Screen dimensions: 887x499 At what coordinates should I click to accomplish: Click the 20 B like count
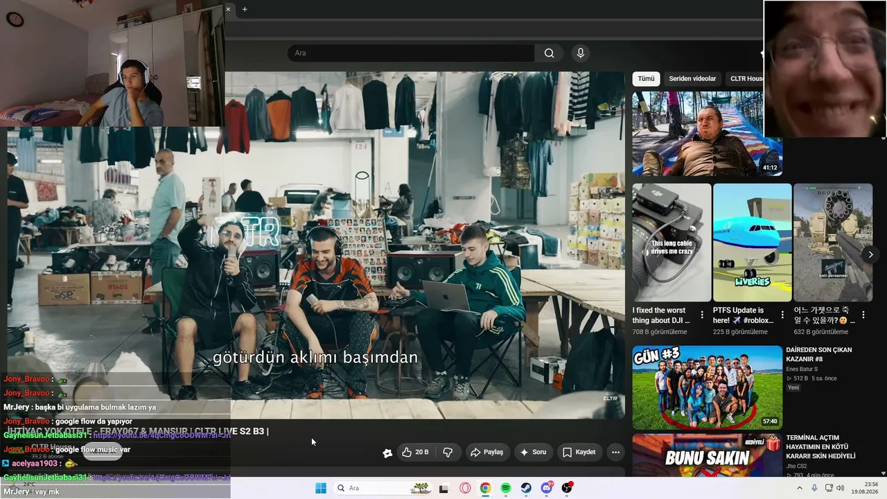[x=422, y=452]
